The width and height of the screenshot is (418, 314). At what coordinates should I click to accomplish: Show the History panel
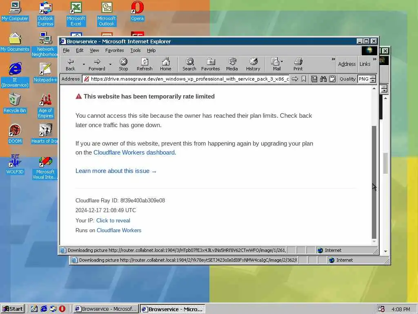pyautogui.click(x=253, y=65)
